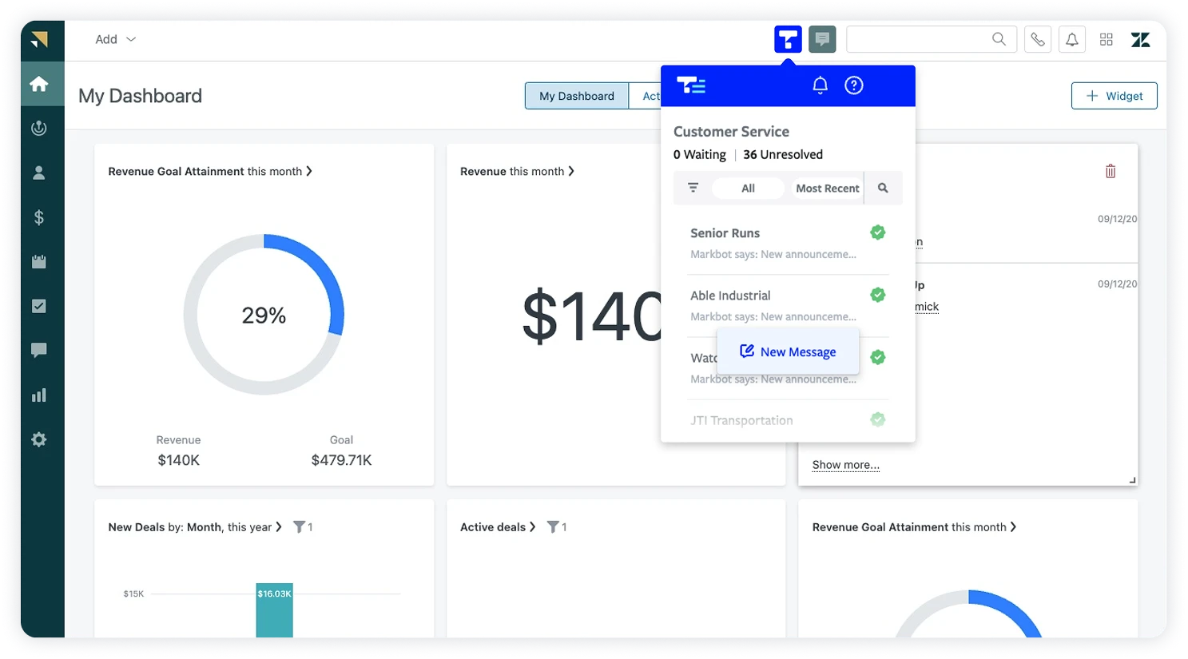Click filter funnel on New Deals widget

point(299,527)
